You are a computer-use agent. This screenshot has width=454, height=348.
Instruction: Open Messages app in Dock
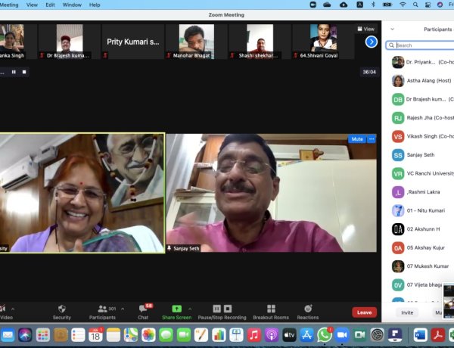(166, 335)
